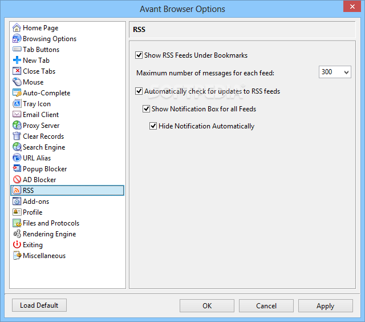
Task: Click the AD Blocker prohibited-sign icon
Action: [17, 180]
